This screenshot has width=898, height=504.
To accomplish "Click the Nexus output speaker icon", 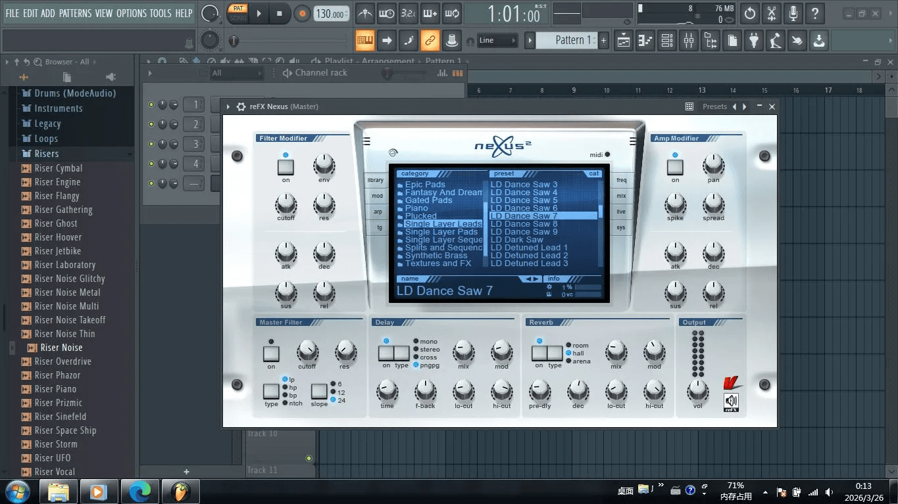I will pyautogui.click(x=732, y=401).
